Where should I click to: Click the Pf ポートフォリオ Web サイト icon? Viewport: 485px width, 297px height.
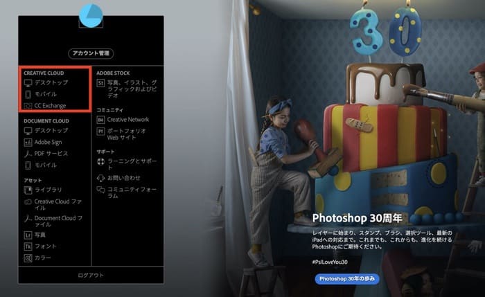click(100, 131)
